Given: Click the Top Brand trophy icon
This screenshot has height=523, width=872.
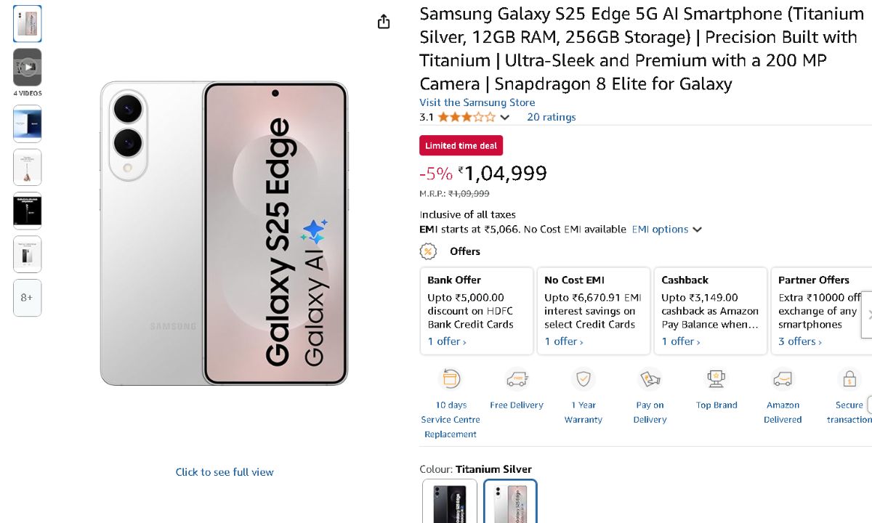Looking at the screenshot, I should (x=716, y=379).
